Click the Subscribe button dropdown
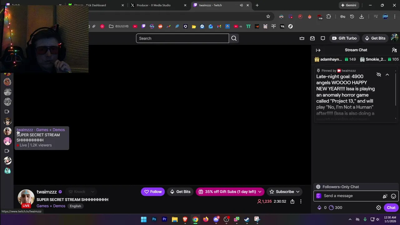Viewport: 400px width, 225px height. click(284, 192)
